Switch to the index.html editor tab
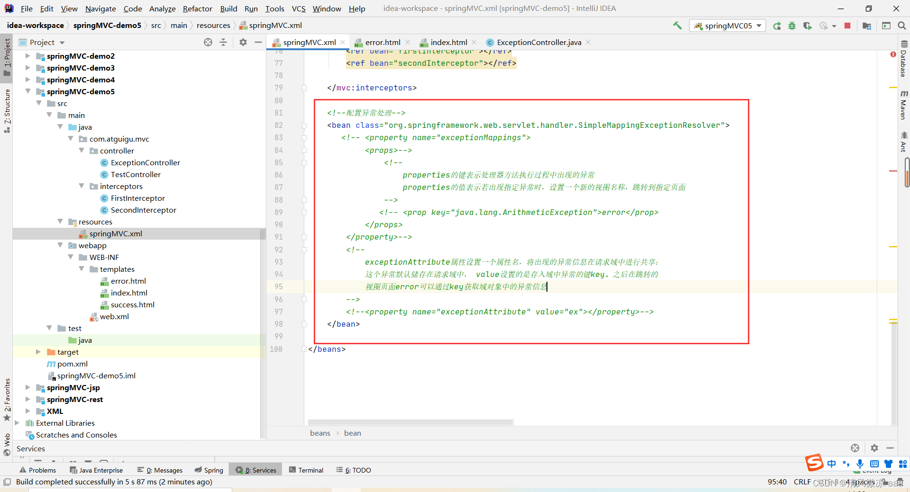This screenshot has width=910, height=492. coord(448,42)
